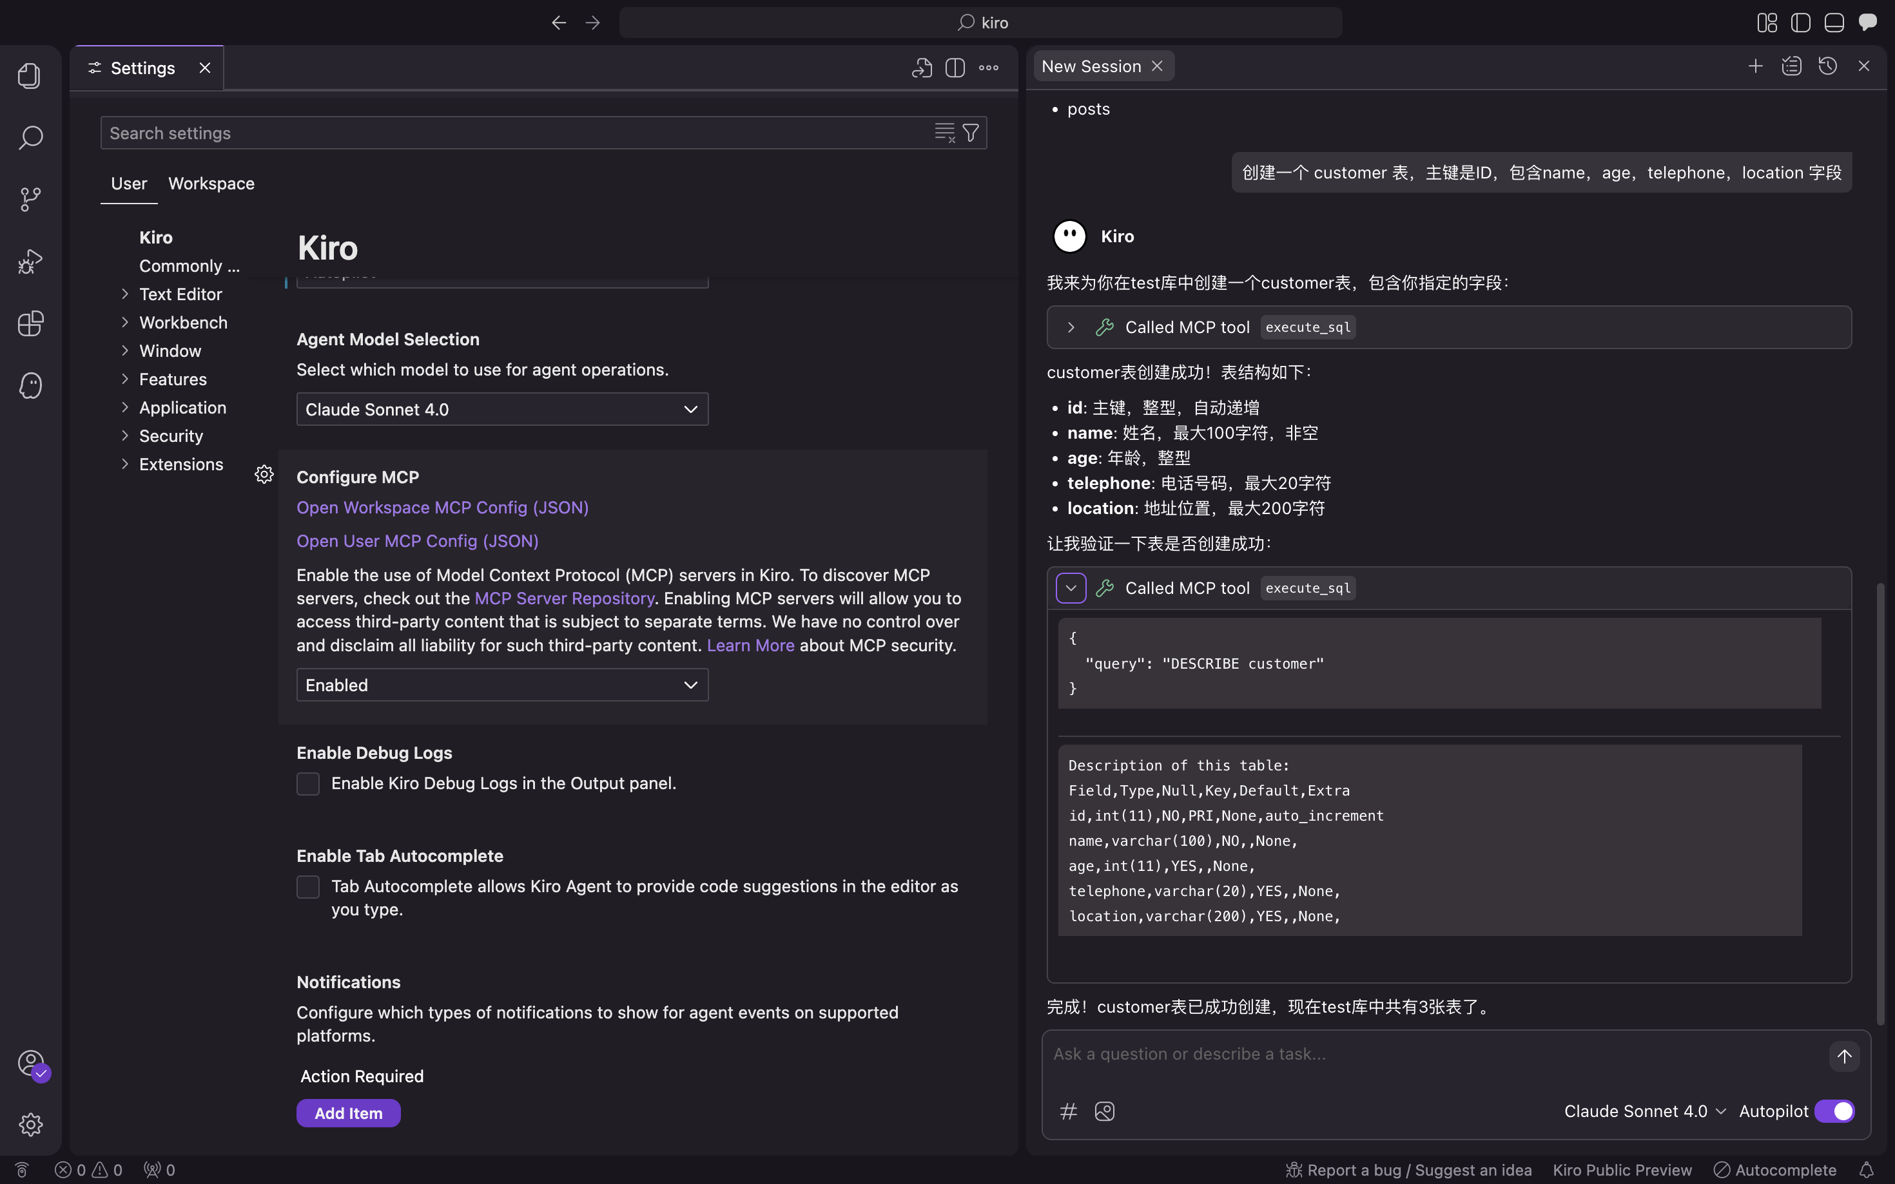This screenshot has width=1895, height=1184.
Task: Open the MCP Enabled dropdown
Action: [x=502, y=685]
